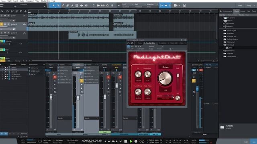Click the RedlightDist plugin power icon
The width and height of the screenshot is (257, 144).
point(128,46)
